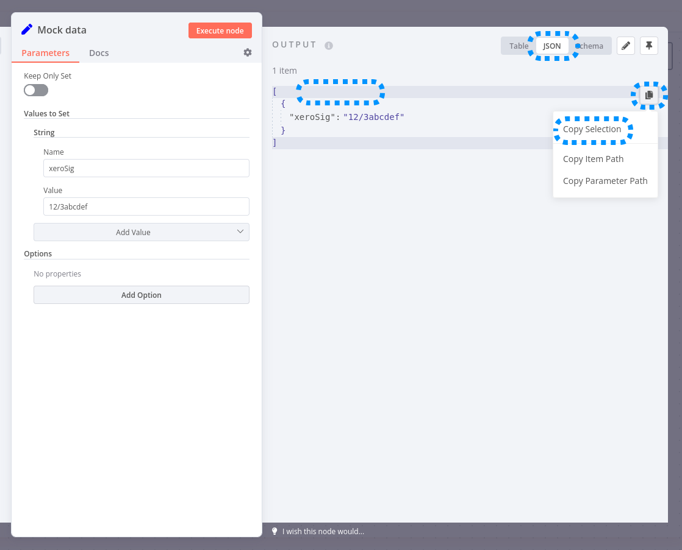Switch to the Docs tab

click(99, 53)
